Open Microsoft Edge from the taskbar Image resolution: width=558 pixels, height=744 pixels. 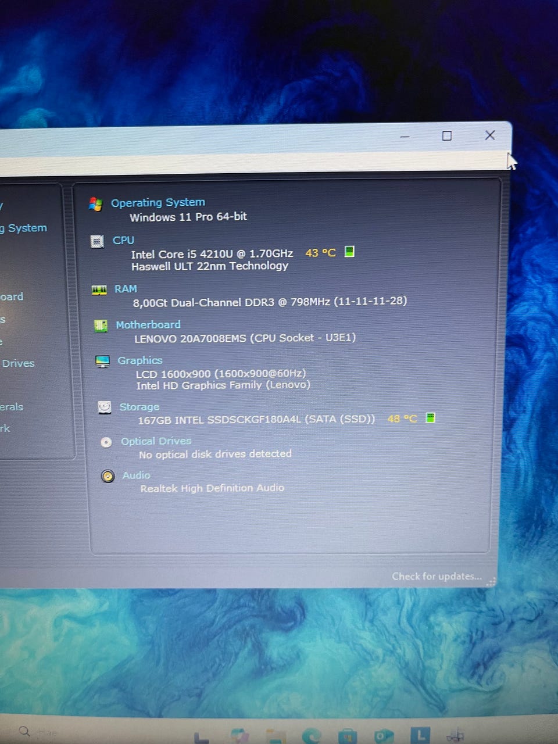point(311,736)
